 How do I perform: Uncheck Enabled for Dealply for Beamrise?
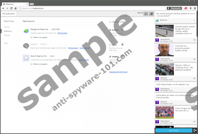111,30
